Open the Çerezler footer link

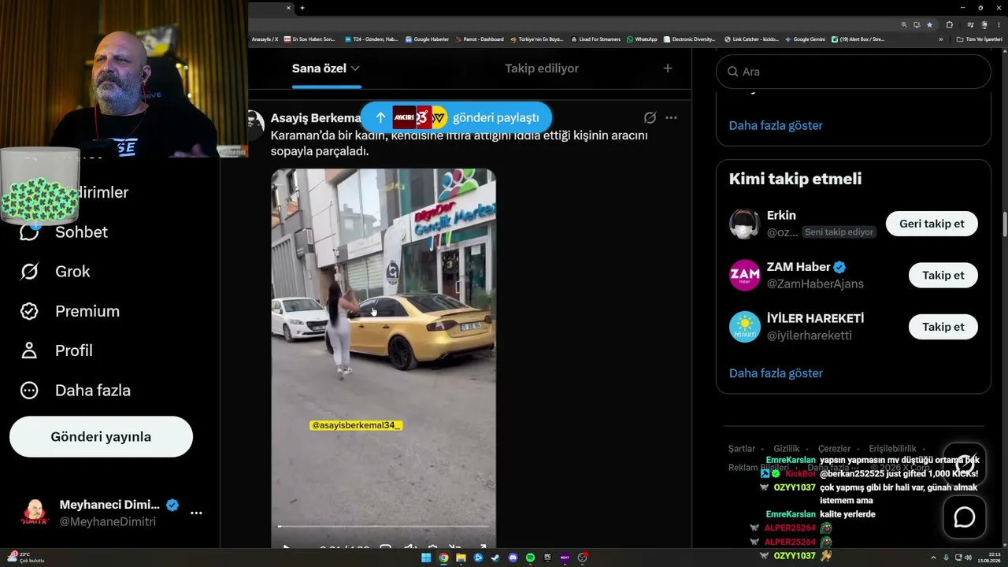[x=835, y=449]
